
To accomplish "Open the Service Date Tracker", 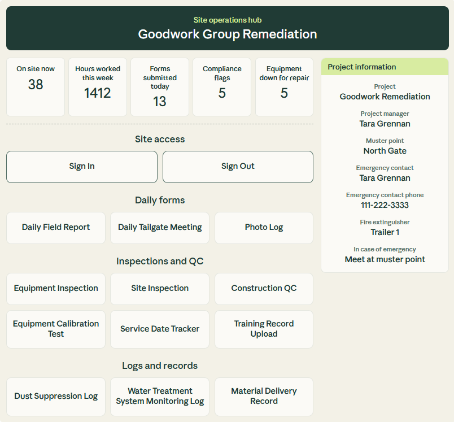I will pyautogui.click(x=160, y=329).
